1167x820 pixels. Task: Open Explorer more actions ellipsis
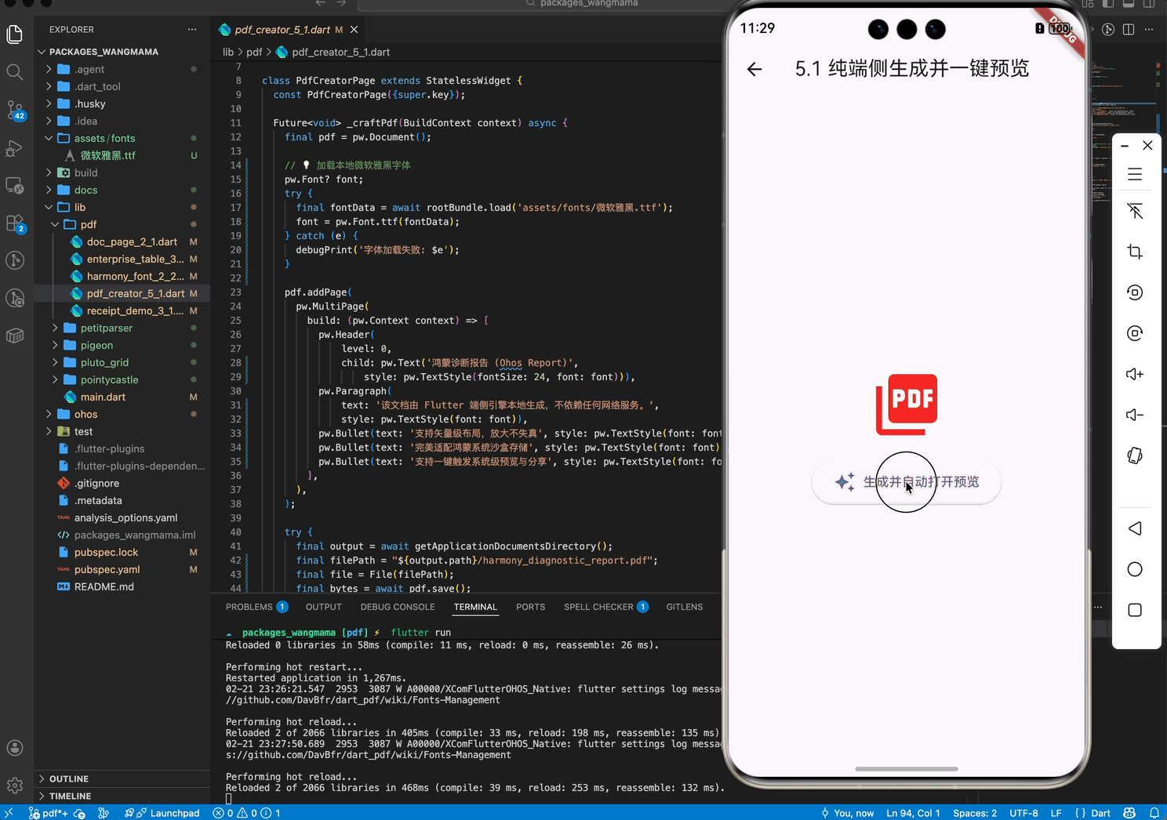[192, 30]
